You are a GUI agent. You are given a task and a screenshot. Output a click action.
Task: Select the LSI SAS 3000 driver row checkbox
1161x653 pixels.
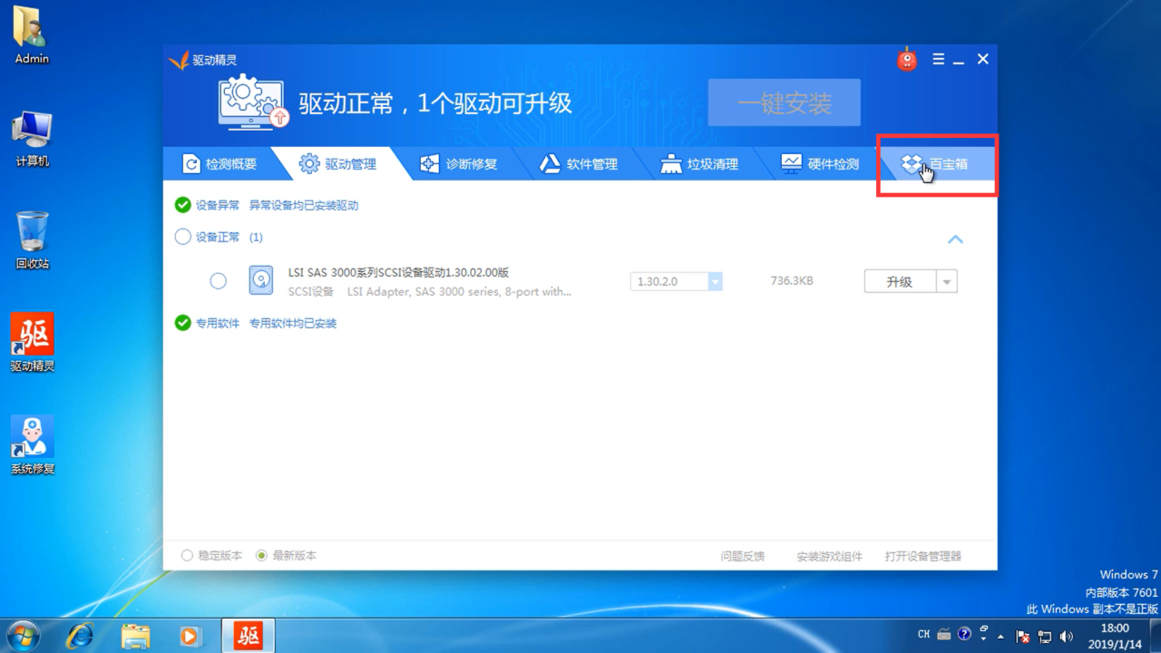coord(218,281)
